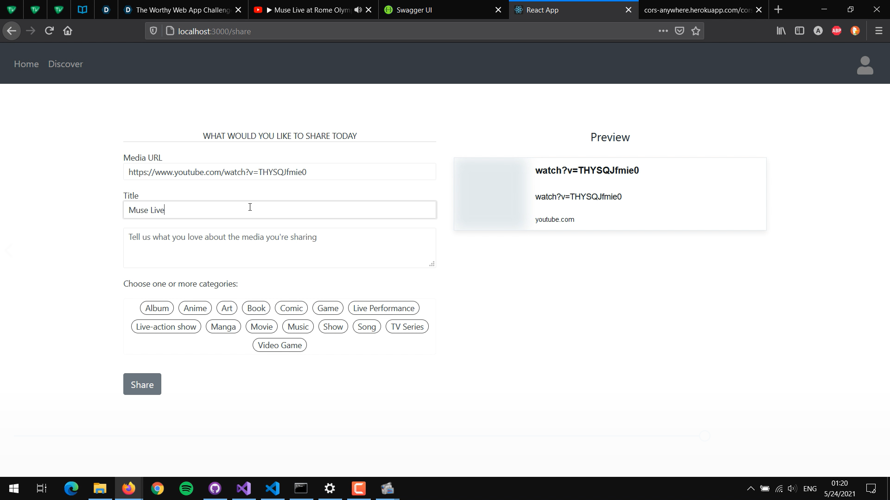Open Spotify from the taskbar
The image size is (890, 500).
(186, 488)
